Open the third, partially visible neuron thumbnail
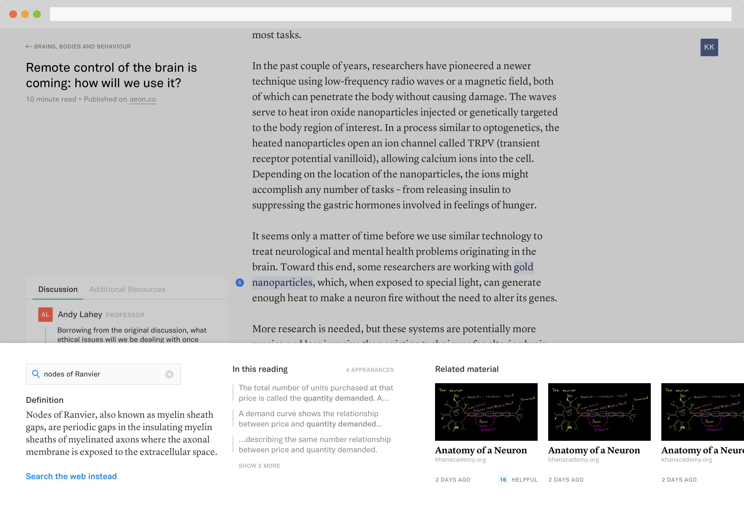This screenshot has height=508, width=744. 702,412
